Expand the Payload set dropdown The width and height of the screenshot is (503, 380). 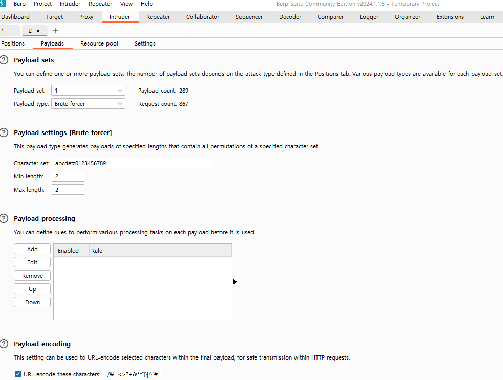(x=88, y=91)
